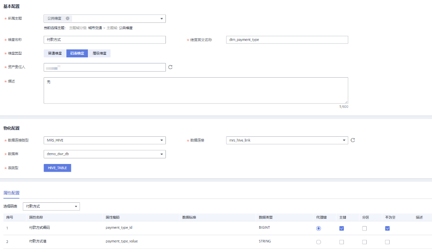Open the 所属主题 dropdown
This screenshot has height=252, width=432.
click(162, 19)
